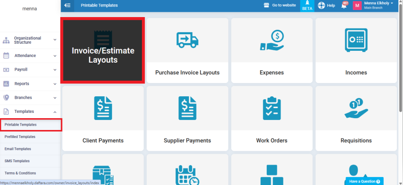Click the Go to website store icon

pos(266,5)
